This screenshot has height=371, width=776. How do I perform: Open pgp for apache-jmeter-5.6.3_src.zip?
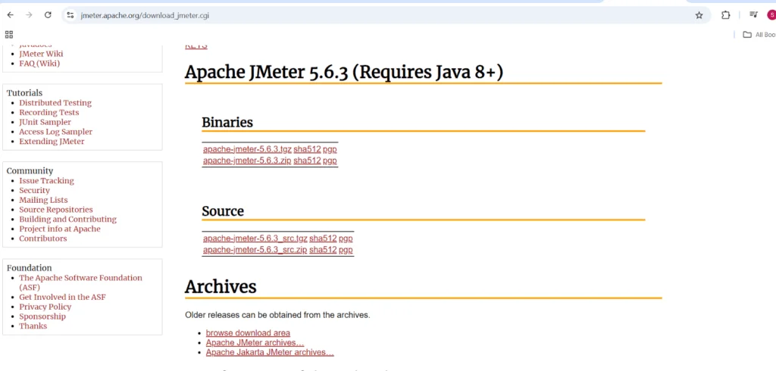point(346,250)
